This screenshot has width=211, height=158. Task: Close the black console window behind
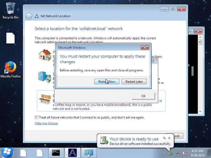(x=198, y=31)
